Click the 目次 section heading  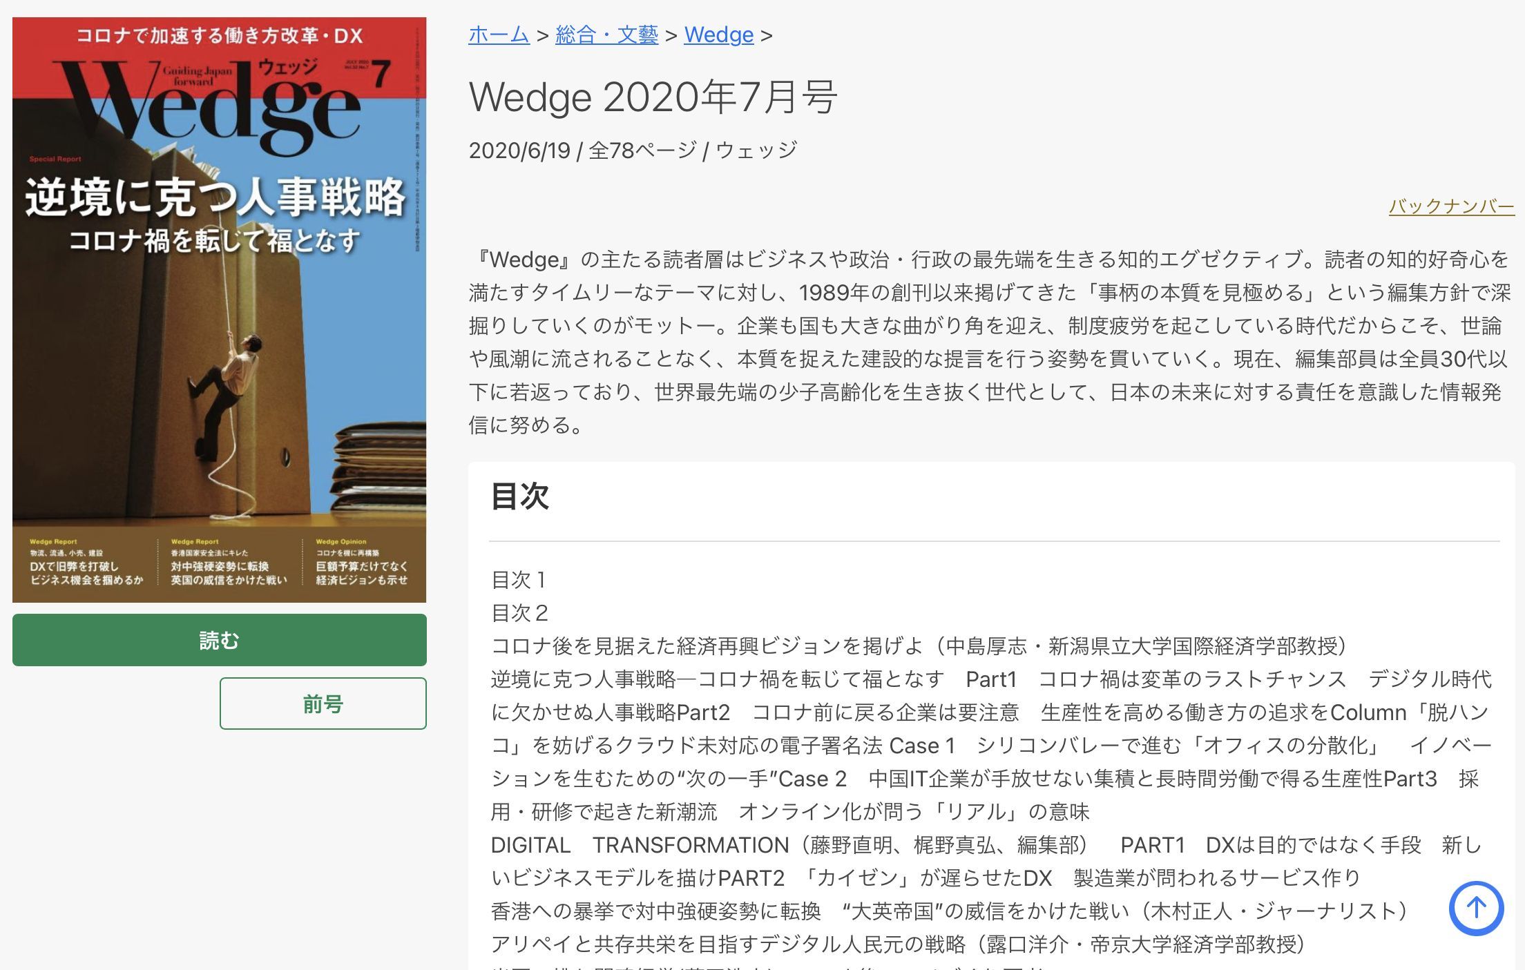coord(519,496)
